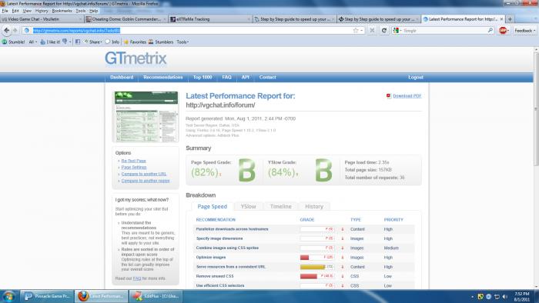Screen dimensions: 539x303
Task: Open the History menu
Action: coord(42,11)
